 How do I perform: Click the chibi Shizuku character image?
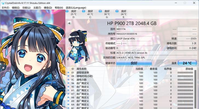click(78, 47)
